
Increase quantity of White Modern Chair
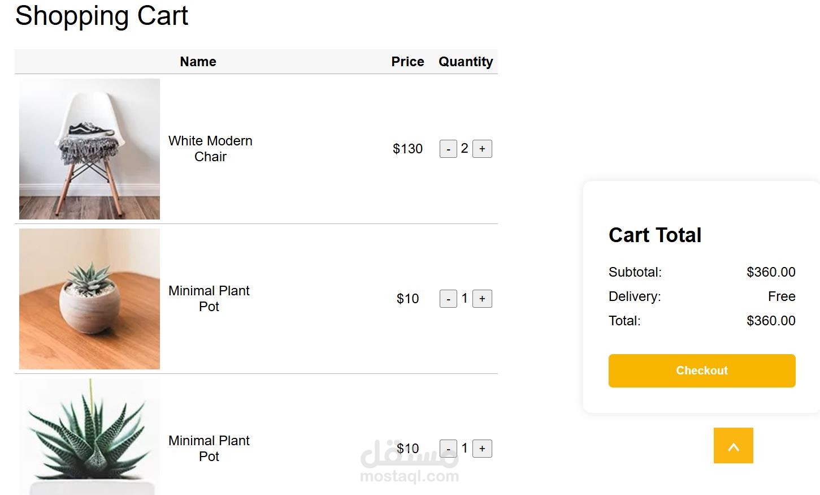(x=482, y=149)
